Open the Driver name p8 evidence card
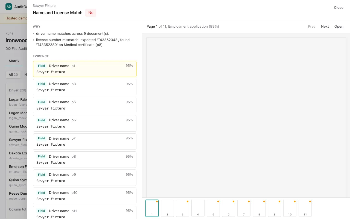The width and height of the screenshot is (350, 219). coord(84,160)
